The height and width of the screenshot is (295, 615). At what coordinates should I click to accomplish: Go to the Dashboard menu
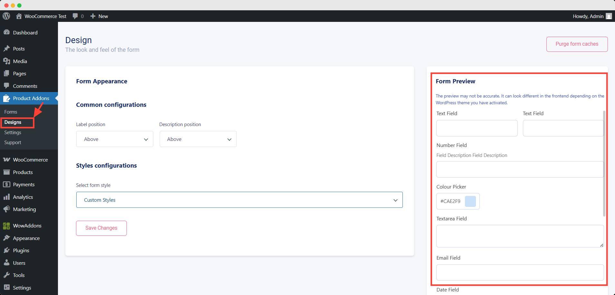tap(25, 32)
